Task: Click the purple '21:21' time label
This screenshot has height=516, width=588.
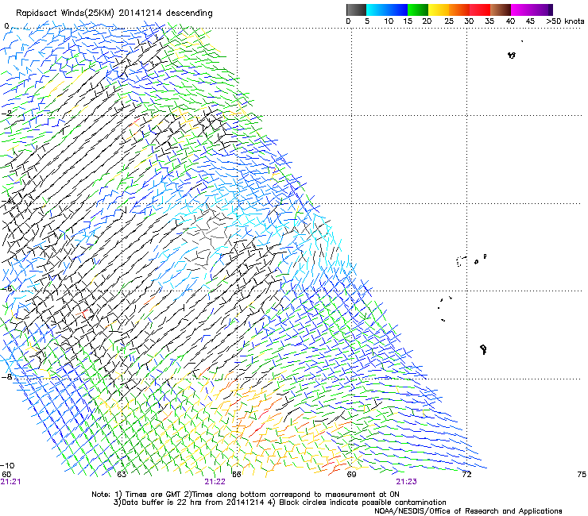Action: point(10,482)
